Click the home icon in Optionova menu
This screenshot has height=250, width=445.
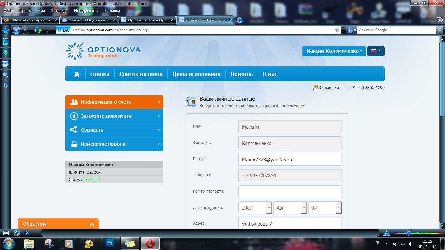[77, 74]
